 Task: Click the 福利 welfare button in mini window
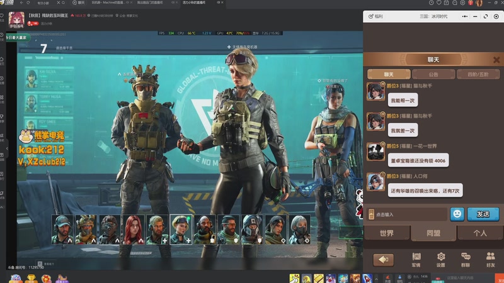tap(375, 16)
